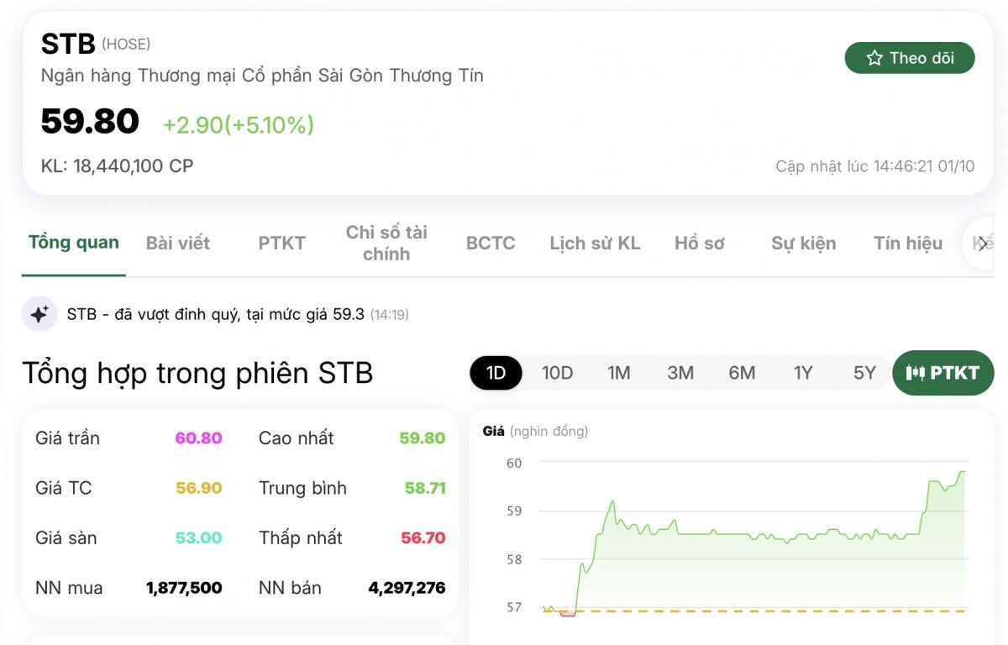The height and width of the screenshot is (645, 1008).
Task: Open the Lịch sử KL tab
Action: [595, 244]
